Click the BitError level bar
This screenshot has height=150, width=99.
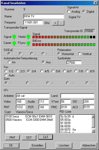[64, 44]
